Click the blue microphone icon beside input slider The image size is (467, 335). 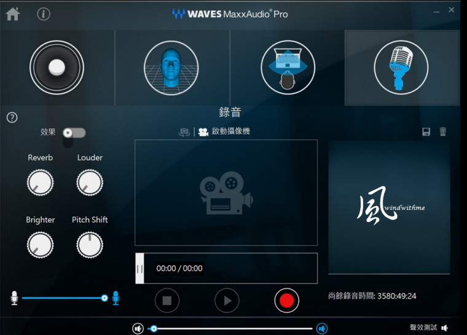point(116,298)
